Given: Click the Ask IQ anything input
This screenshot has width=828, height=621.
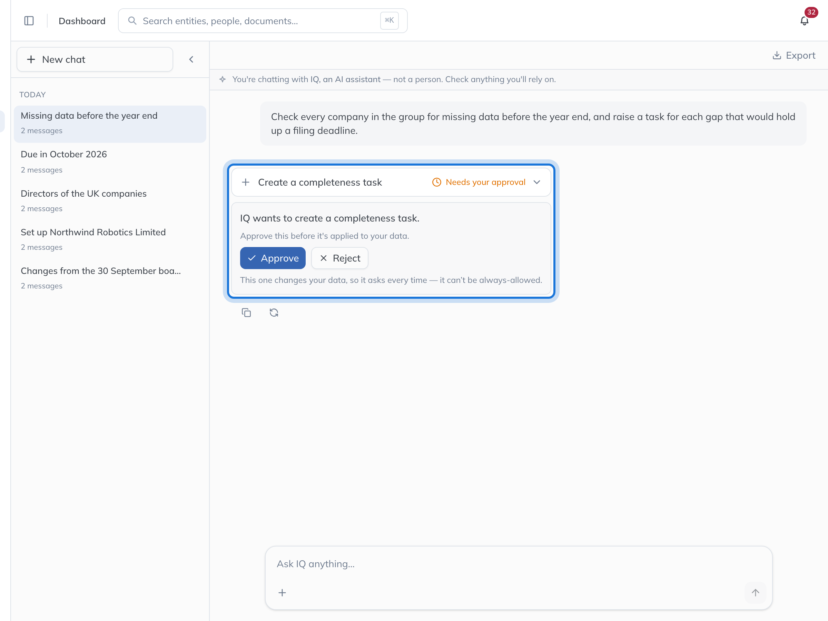Looking at the screenshot, I should [x=519, y=564].
